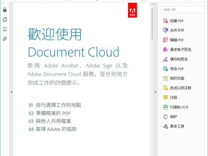208x156 pixels.
Task: Jump to 02 準備精美的 PDF
Action: click(x=49, y=113)
